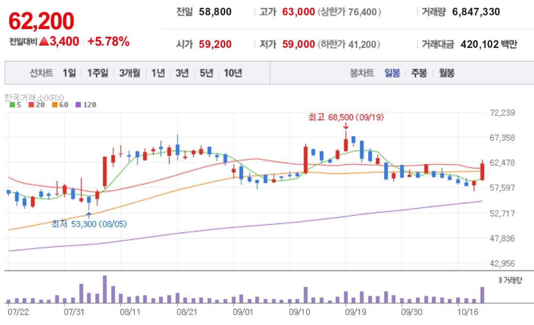Screen dimensions: 534x325
Task: Switch to 월봉 monthly candle chart
Action: [x=447, y=73]
